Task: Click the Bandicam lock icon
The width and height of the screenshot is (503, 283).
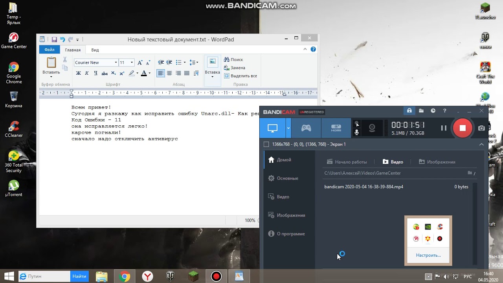Action: pos(409,111)
